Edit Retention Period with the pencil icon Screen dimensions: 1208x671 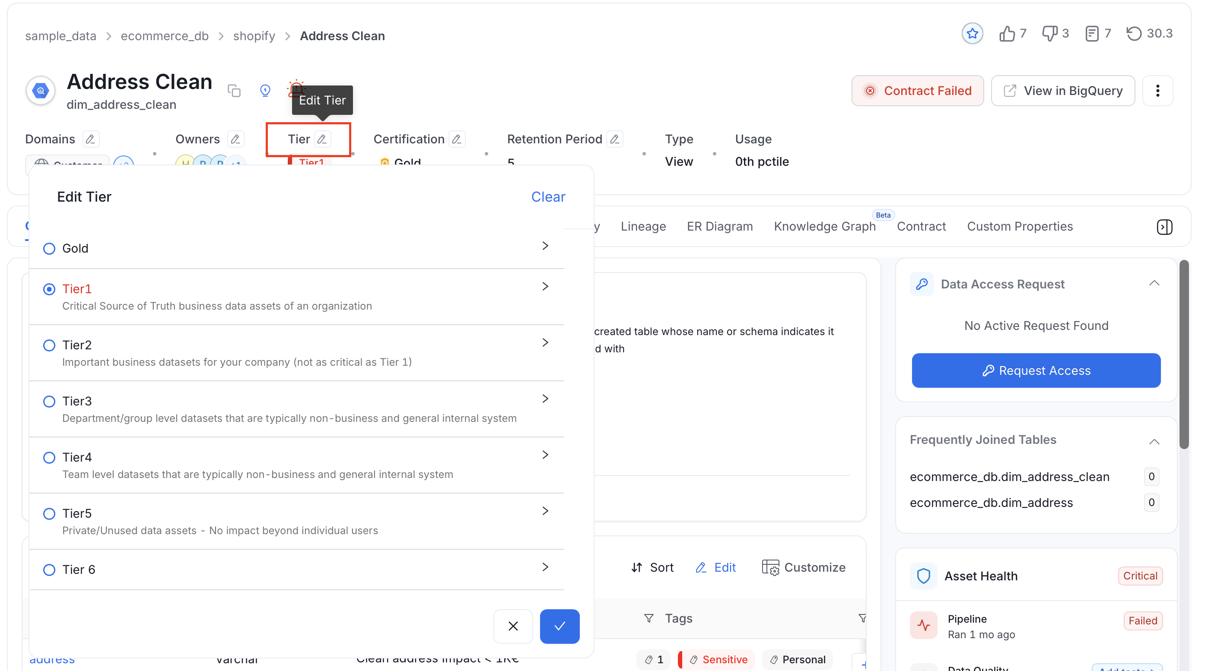(x=614, y=139)
